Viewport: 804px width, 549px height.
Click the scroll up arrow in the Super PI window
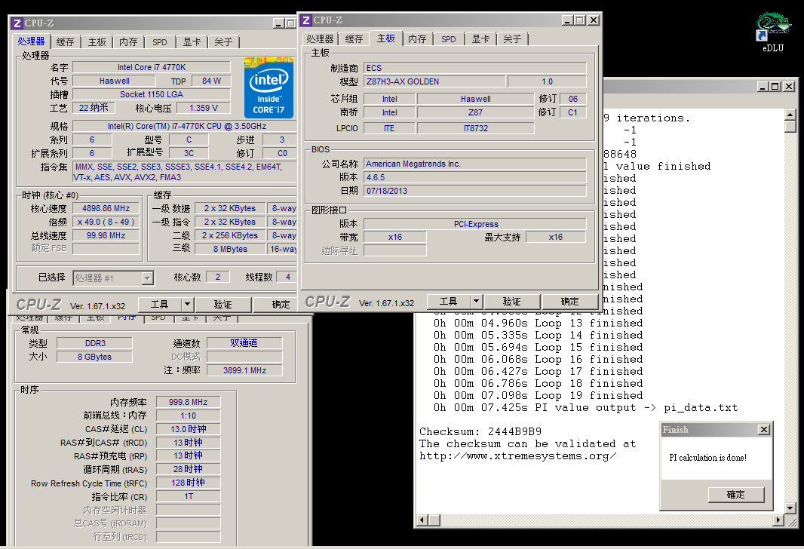pos(790,115)
